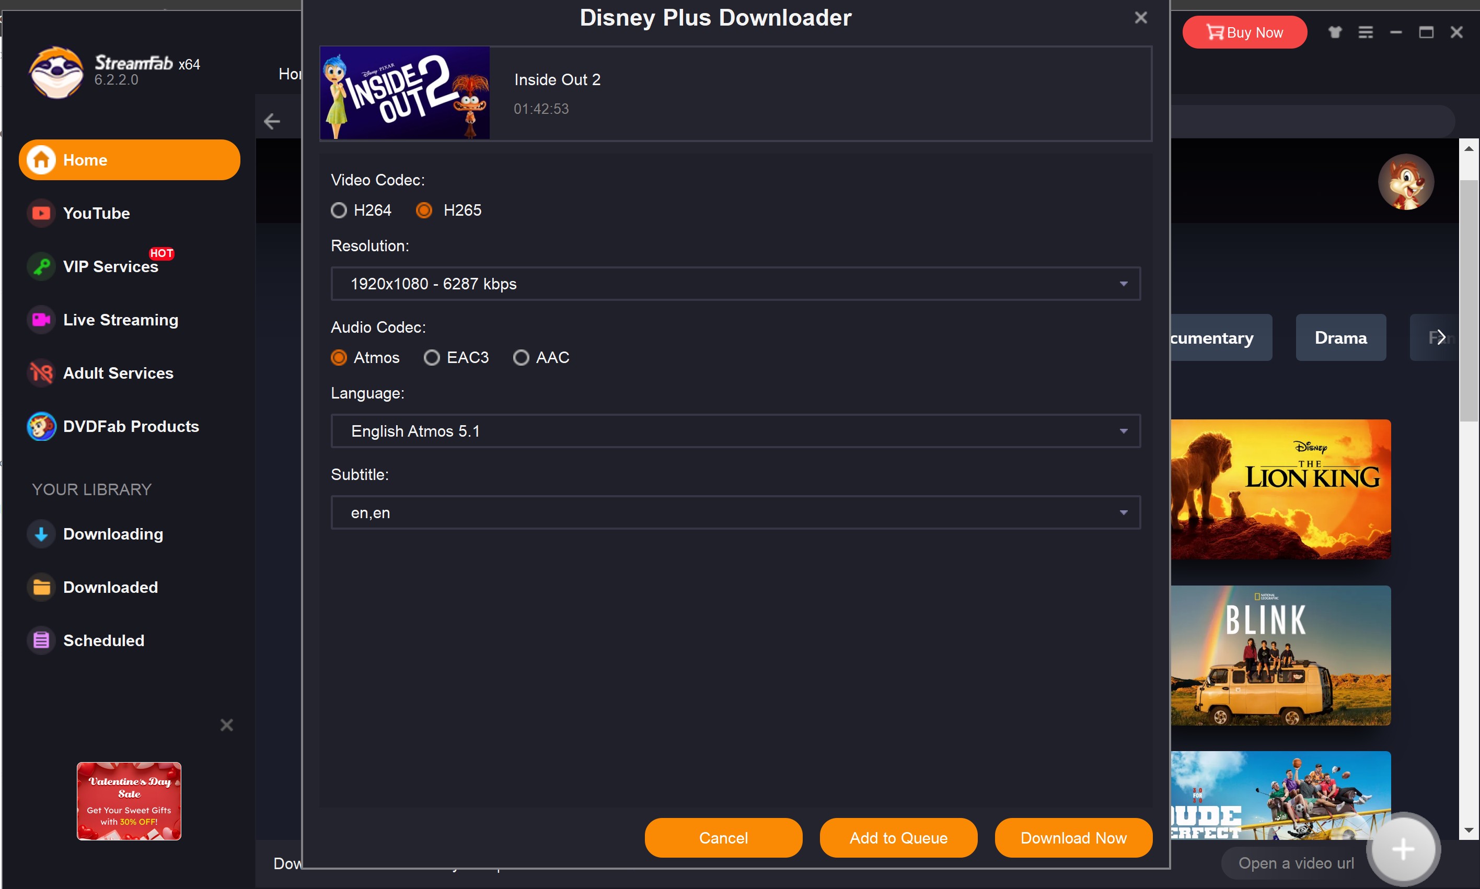Click the scrollbar up arrow
This screenshot has height=889, width=1480.
[1468, 148]
